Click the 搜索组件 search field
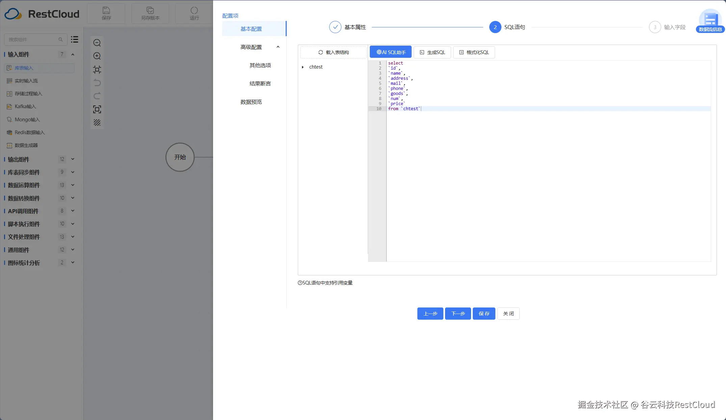726x420 pixels. 32,40
